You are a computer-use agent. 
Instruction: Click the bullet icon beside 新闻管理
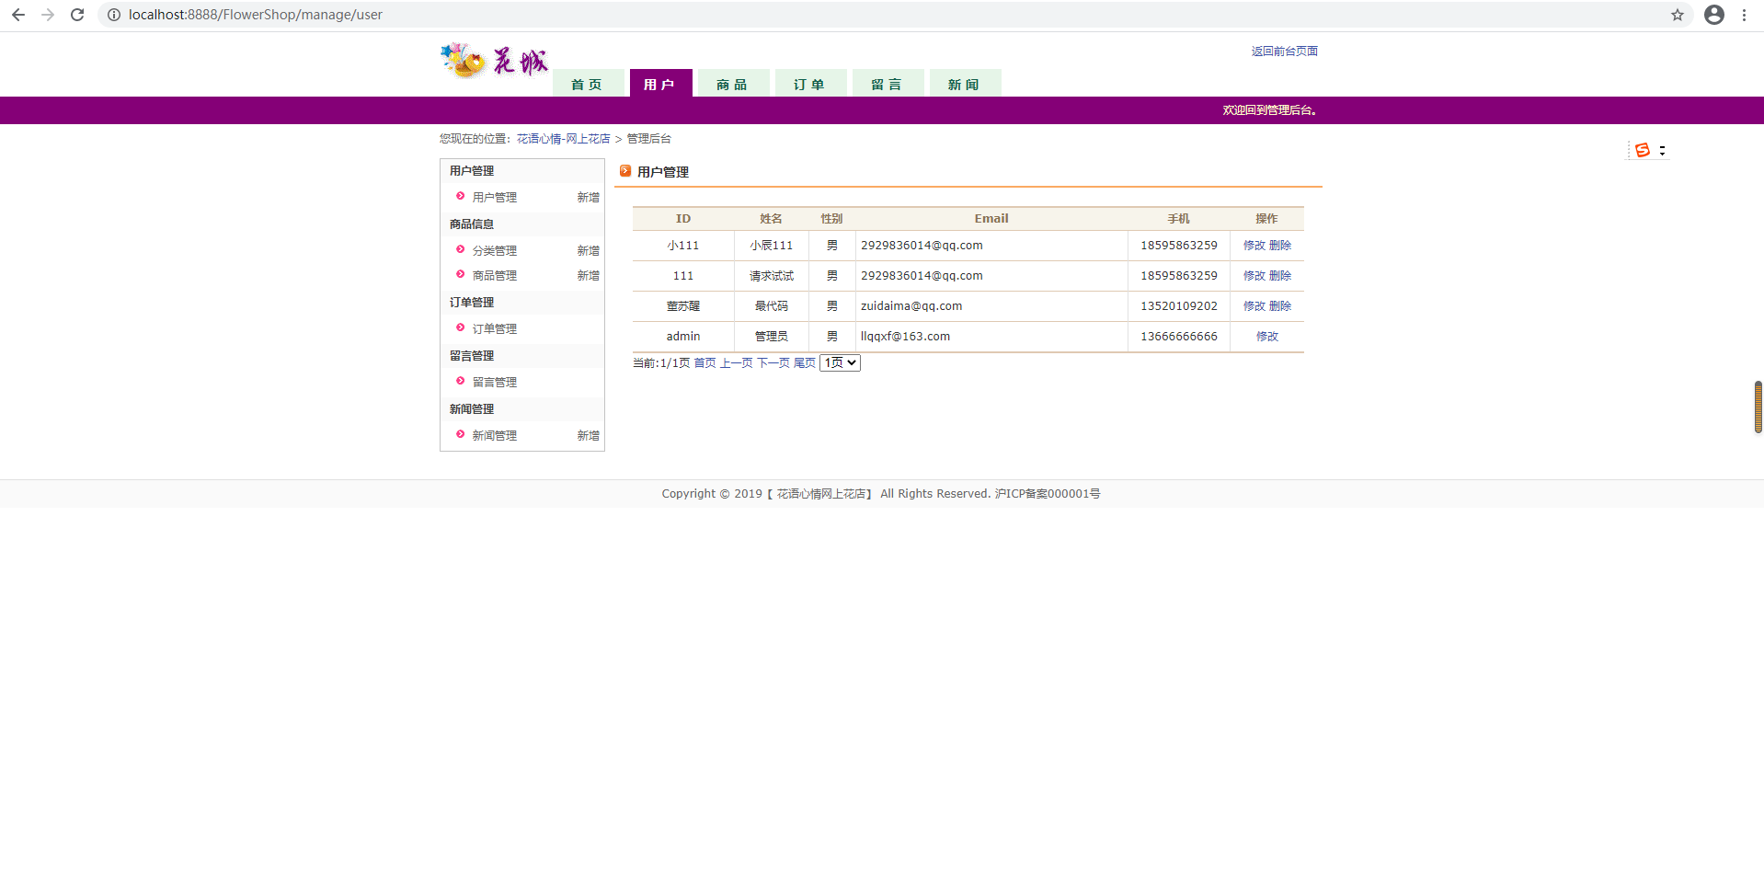[461, 434]
